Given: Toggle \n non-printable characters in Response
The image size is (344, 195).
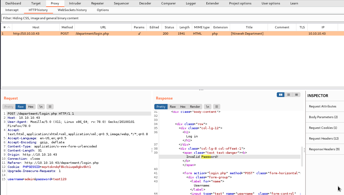Looking at the screenshot, I should pos(207,107).
